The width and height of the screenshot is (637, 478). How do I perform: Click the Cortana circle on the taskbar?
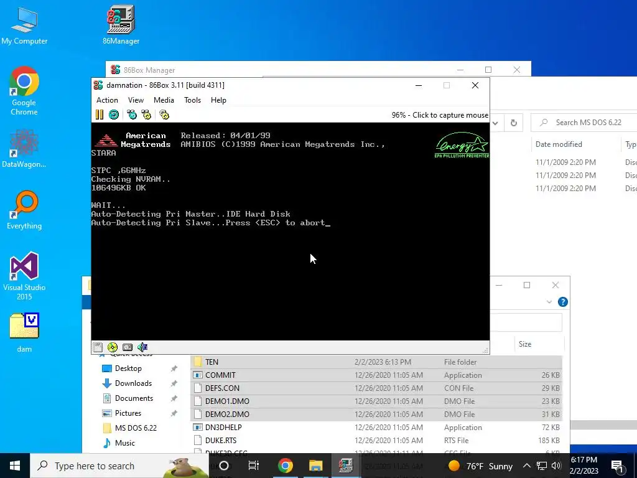point(224,466)
